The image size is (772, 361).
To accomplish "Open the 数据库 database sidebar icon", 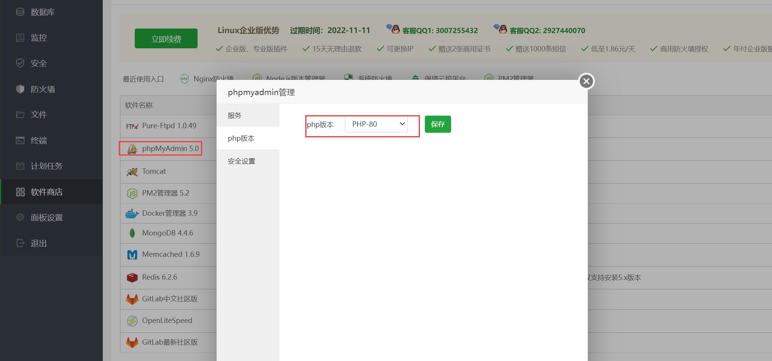I will (20, 12).
